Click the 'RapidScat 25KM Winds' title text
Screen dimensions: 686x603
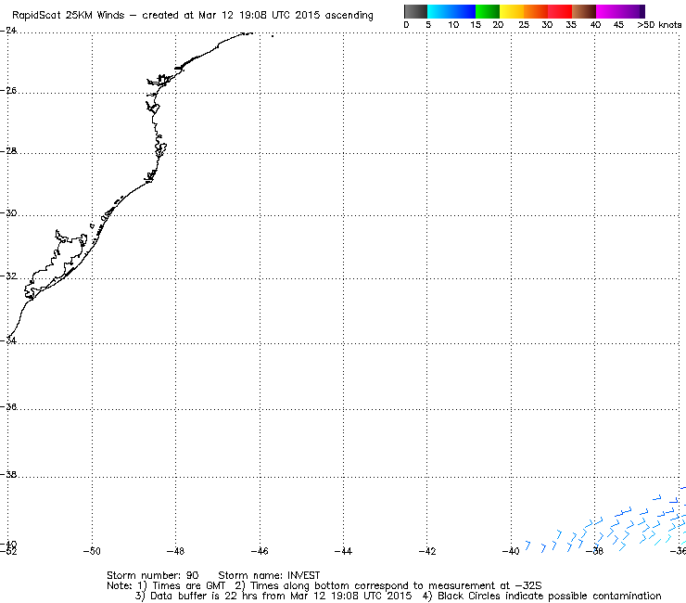(69, 16)
